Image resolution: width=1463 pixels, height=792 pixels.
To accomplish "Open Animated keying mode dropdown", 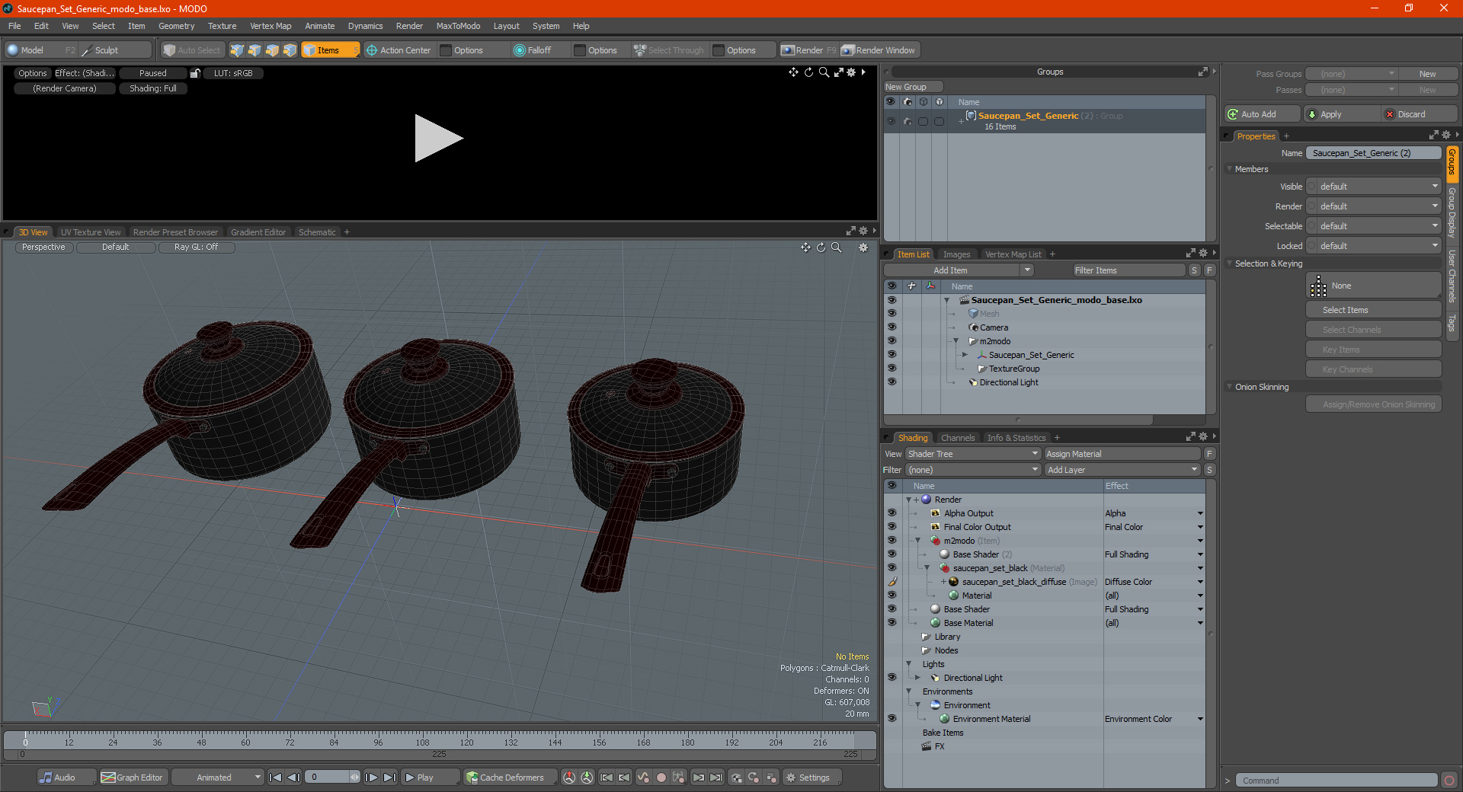I will (217, 778).
